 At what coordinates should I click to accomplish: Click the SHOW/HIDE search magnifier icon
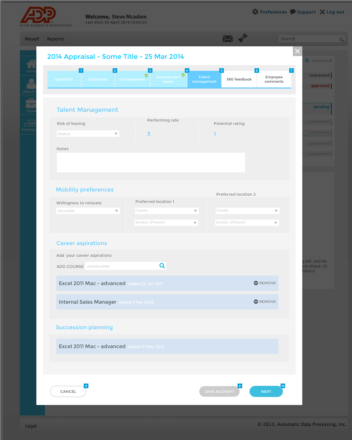tap(307, 60)
